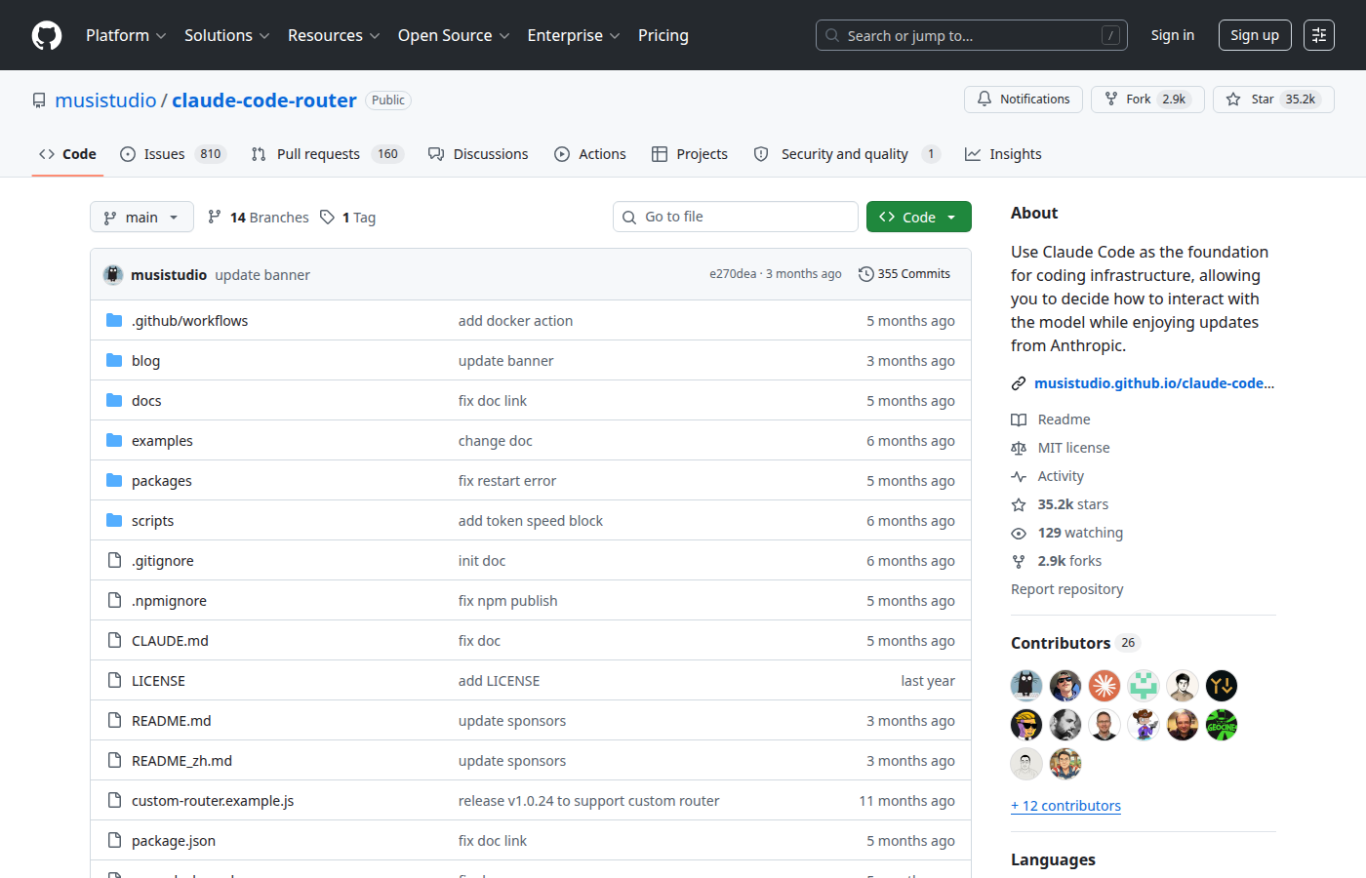Viewport: 1366px width, 878px height.
Task: Click the tag icon beside 1 Tag
Action: 328,217
